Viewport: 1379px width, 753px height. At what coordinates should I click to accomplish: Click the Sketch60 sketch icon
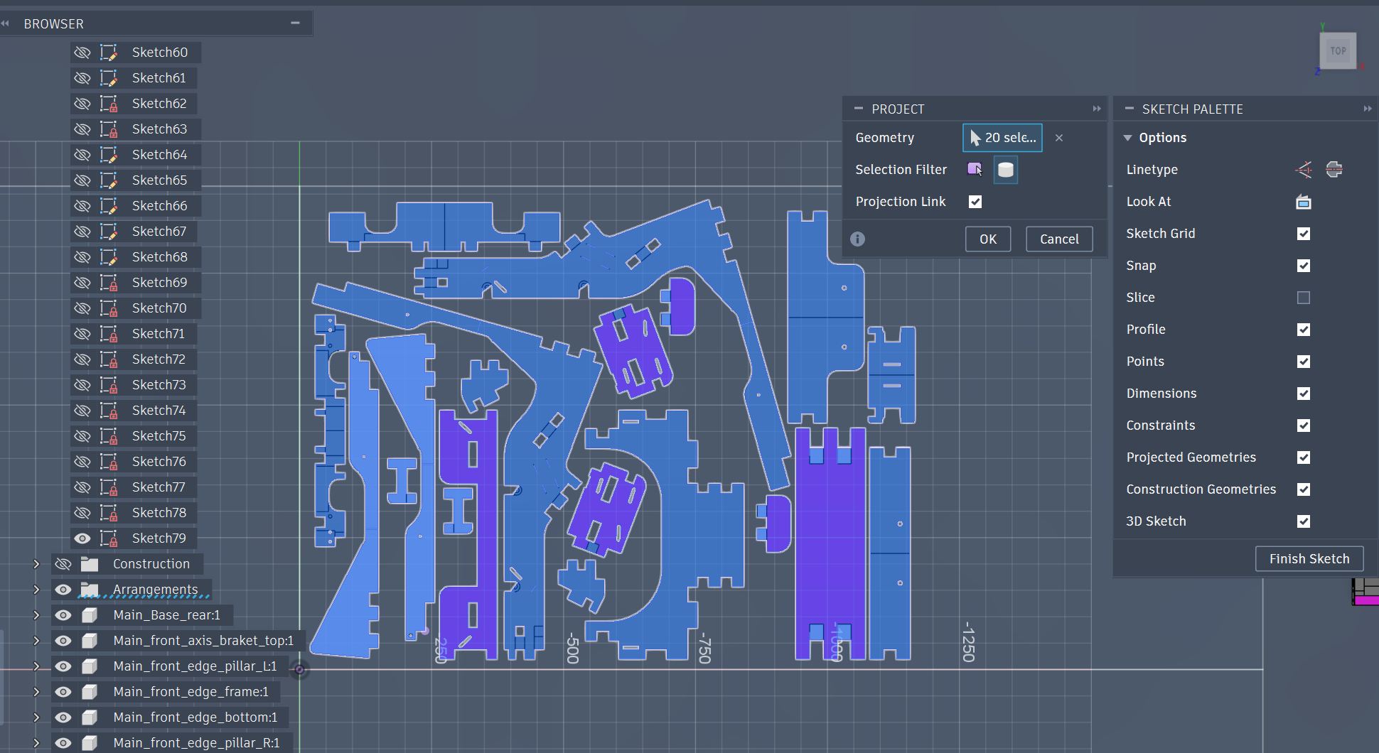coord(109,53)
